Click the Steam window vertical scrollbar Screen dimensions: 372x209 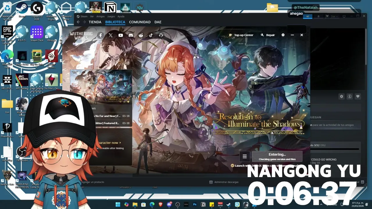pyautogui.click(x=366, y=46)
